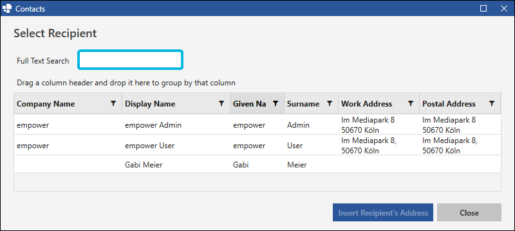
Task: Open the Company Name column filter
Action: pyautogui.click(x=113, y=104)
